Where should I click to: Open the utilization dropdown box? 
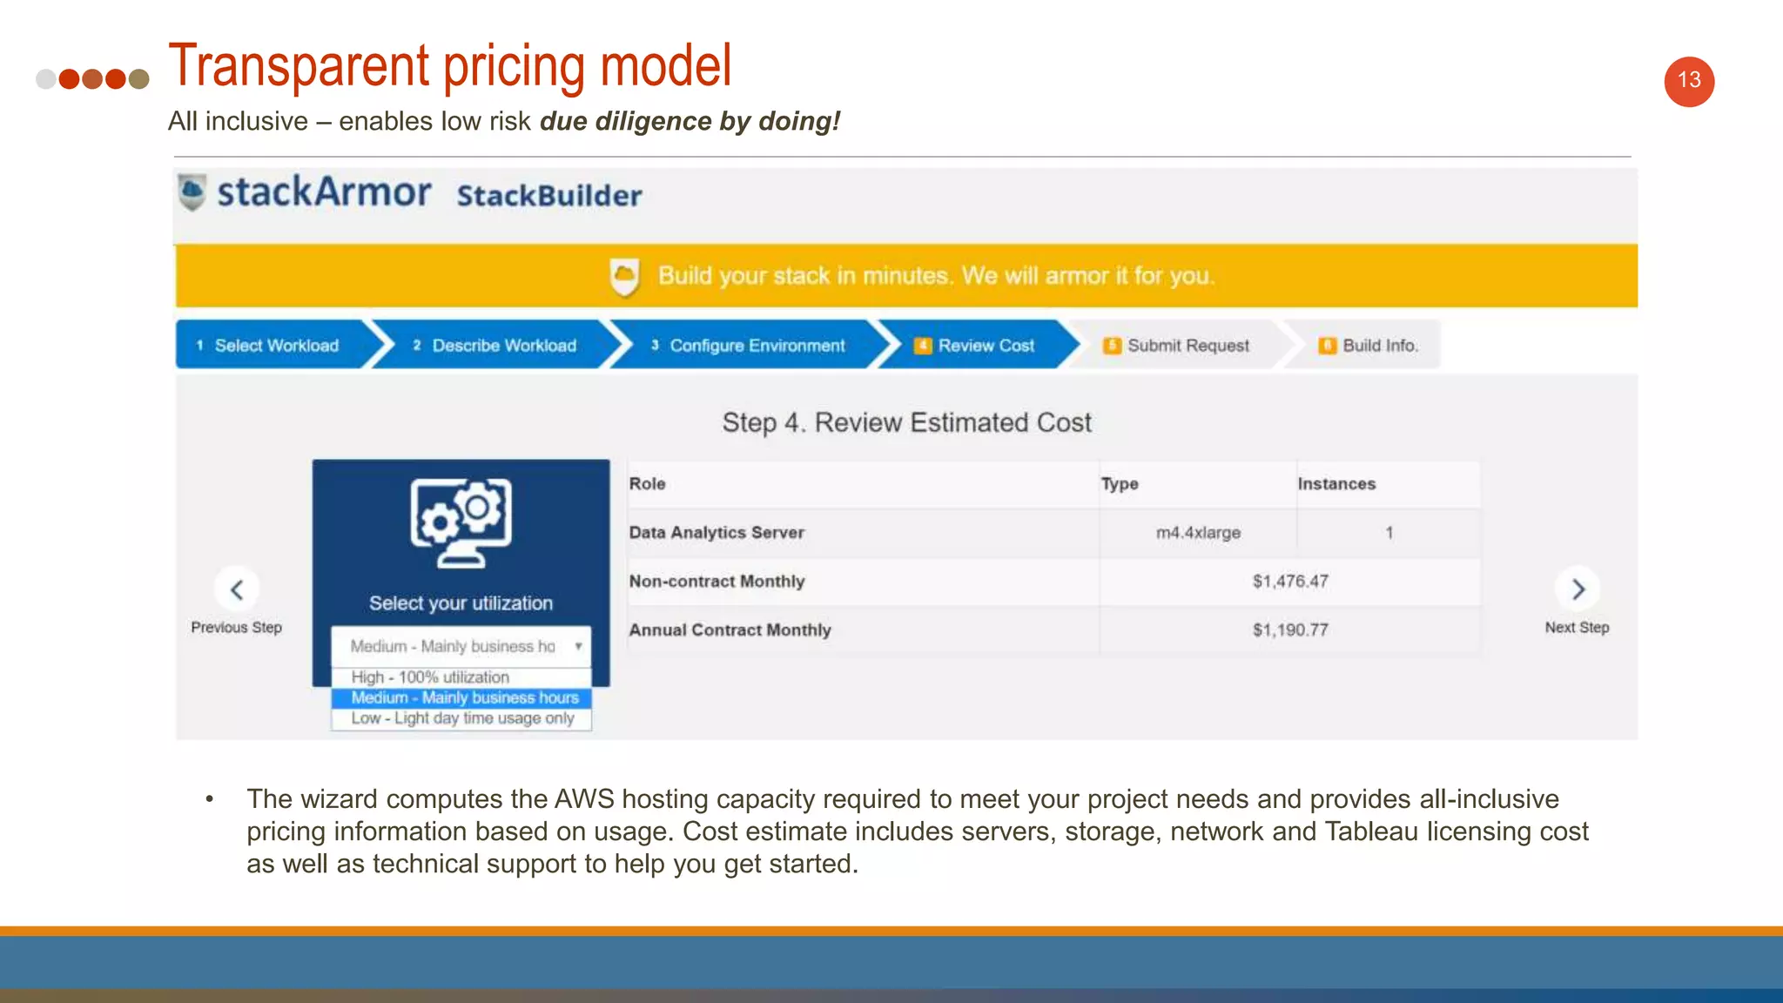[461, 646]
